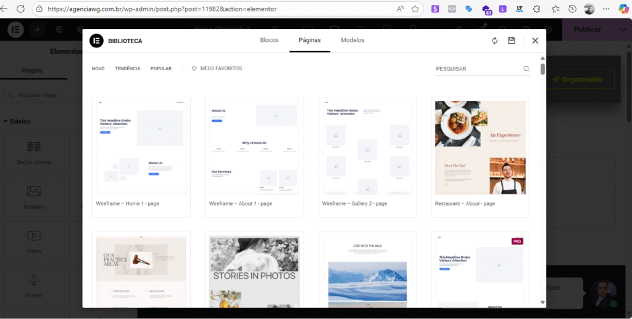Select the Widgets tab in Elementos panel
The image size is (632, 319).
pos(32,70)
